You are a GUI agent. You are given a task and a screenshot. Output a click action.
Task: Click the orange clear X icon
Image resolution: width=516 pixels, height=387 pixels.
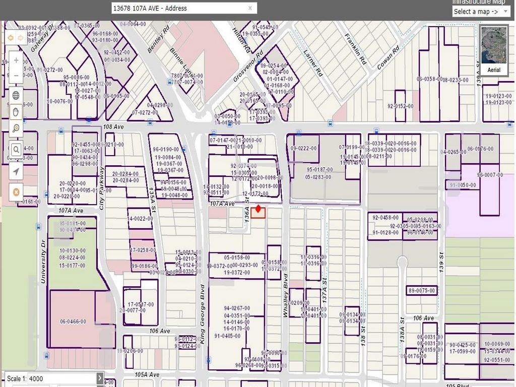pyautogui.click(x=16, y=192)
